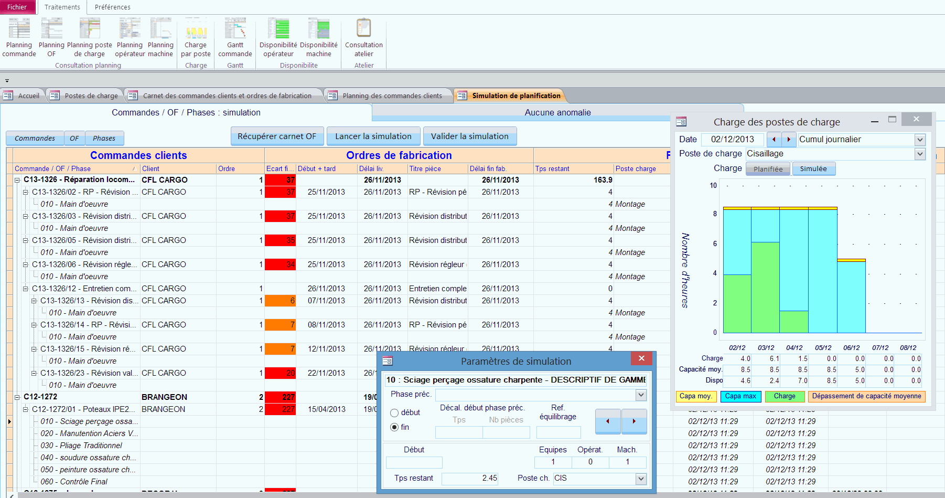The width and height of the screenshot is (945, 498).
Task: Open the Cumul journalier dropdown
Action: click(919, 140)
